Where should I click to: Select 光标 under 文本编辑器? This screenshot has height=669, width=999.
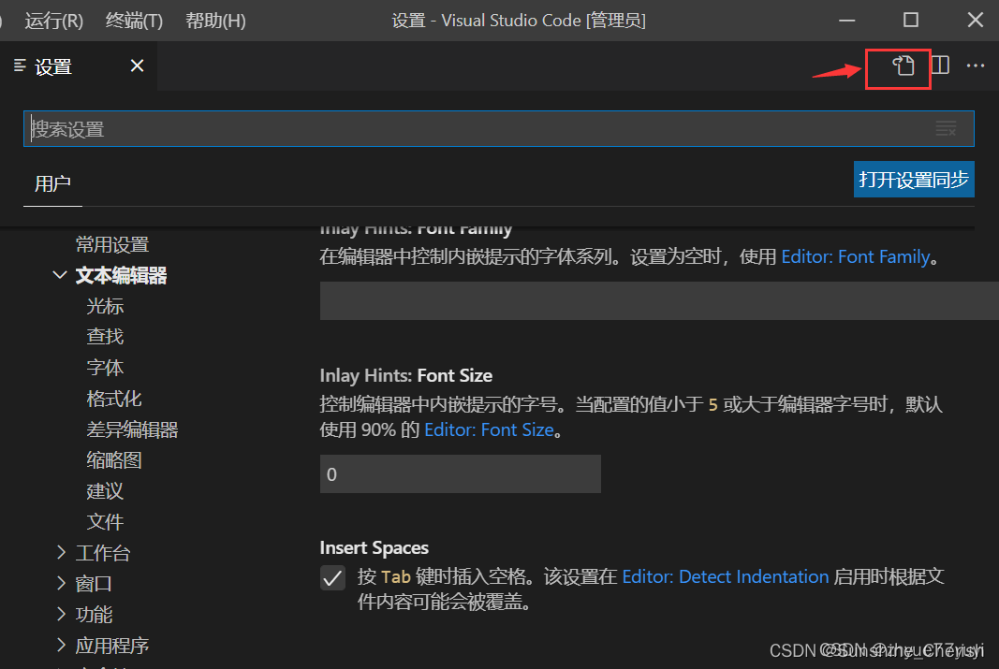click(105, 306)
